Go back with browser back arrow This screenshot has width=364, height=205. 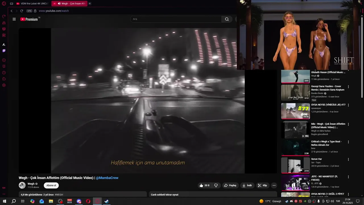pyautogui.click(x=11, y=11)
